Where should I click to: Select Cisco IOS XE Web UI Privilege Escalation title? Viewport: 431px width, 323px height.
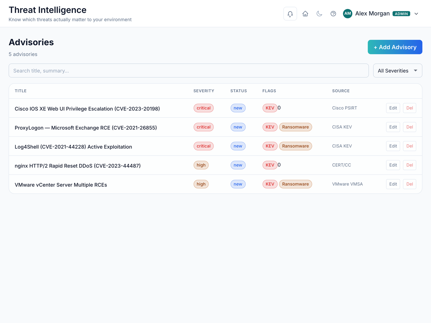pos(87,109)
